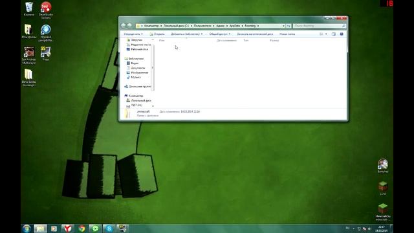Click the navigation pane scroll-down arrow
The width and height of the screenshot is (414, 233).
click(x=153, y=106)
